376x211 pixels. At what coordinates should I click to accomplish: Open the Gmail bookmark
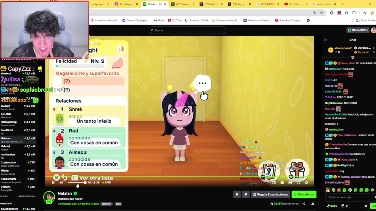159,21
